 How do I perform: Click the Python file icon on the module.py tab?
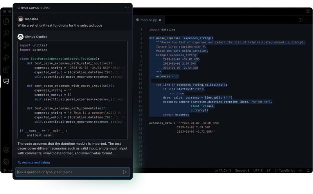(x=138, y=20)
